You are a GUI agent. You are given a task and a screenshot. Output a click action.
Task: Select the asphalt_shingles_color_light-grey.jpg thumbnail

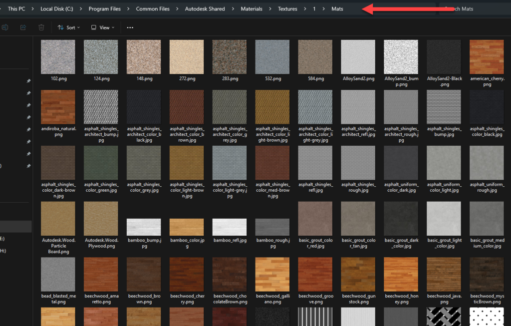pos(230,163)
